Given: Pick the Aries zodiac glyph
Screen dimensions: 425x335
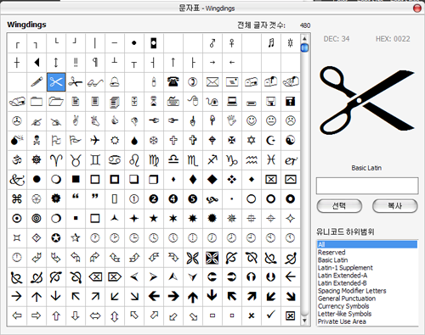Looking at the screenshot, I should [56, 160].
